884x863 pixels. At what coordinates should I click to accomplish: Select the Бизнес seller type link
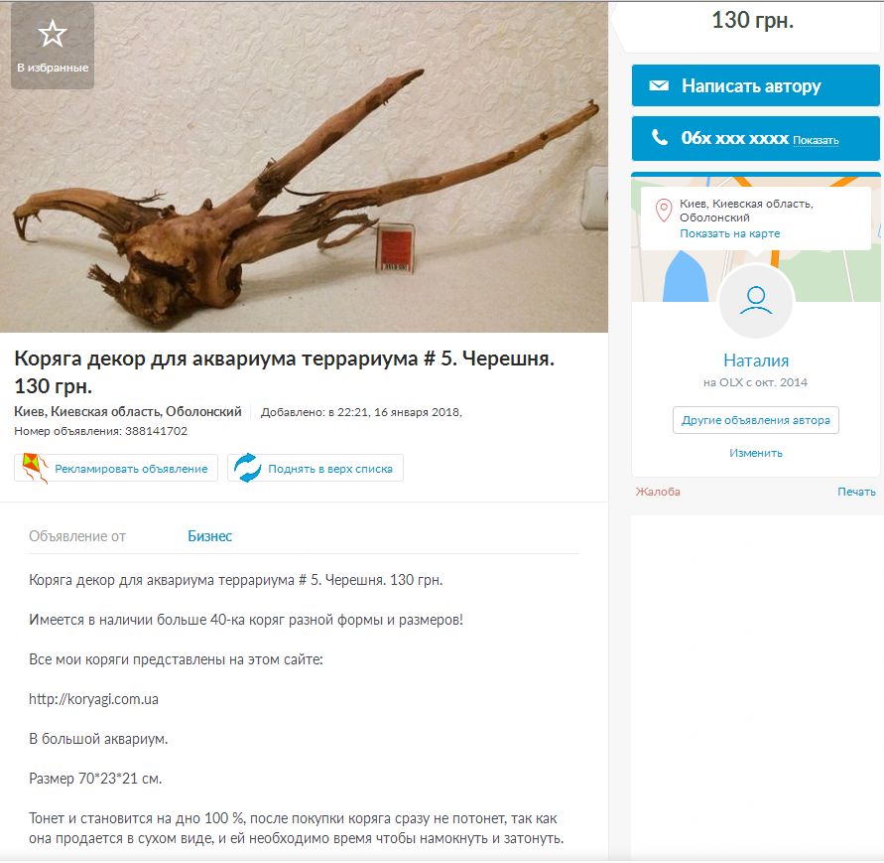coord(209,536)
